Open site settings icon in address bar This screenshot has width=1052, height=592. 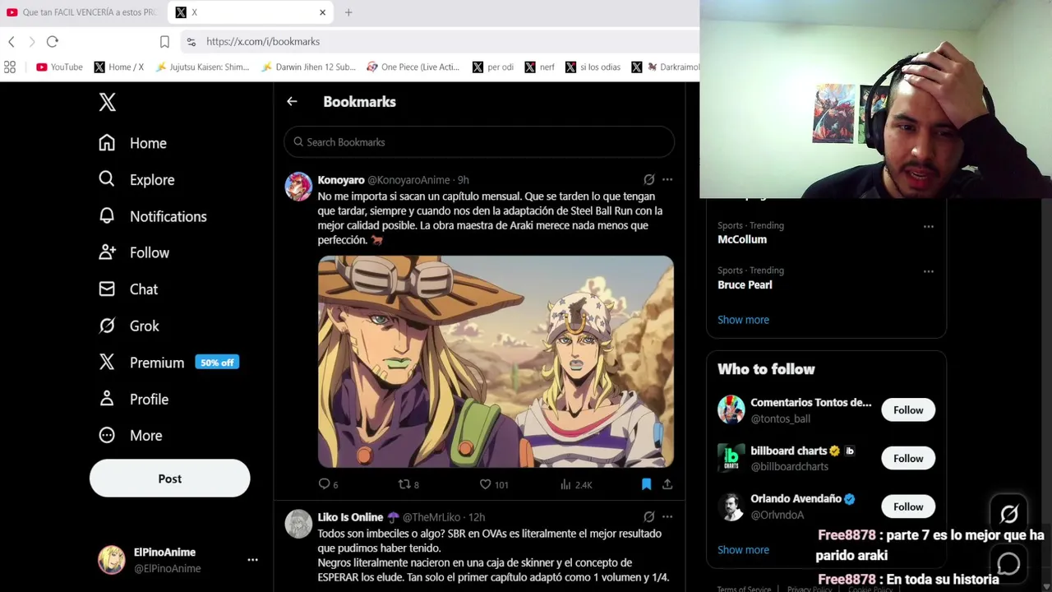(x=191, y=41)
